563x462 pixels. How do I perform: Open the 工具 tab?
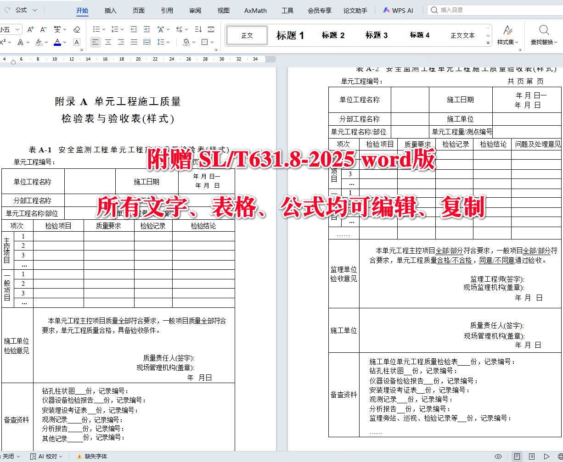point(287,10)
